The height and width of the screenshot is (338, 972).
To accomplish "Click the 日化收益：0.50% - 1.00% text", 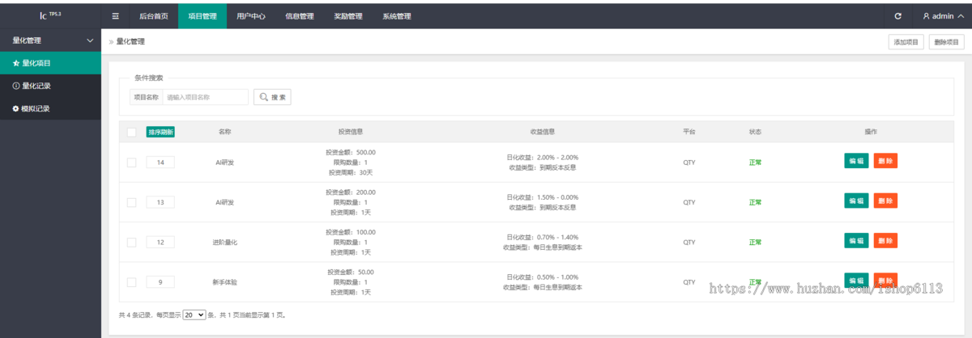I will 542,277.
